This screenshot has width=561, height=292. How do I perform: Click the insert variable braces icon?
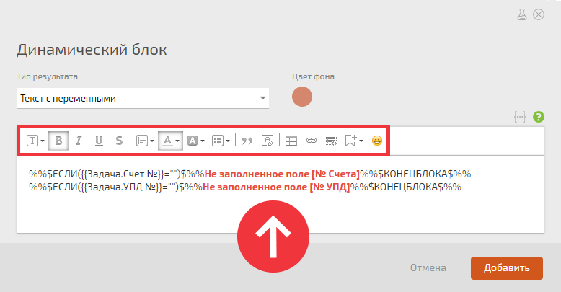(x=519, y=117)
